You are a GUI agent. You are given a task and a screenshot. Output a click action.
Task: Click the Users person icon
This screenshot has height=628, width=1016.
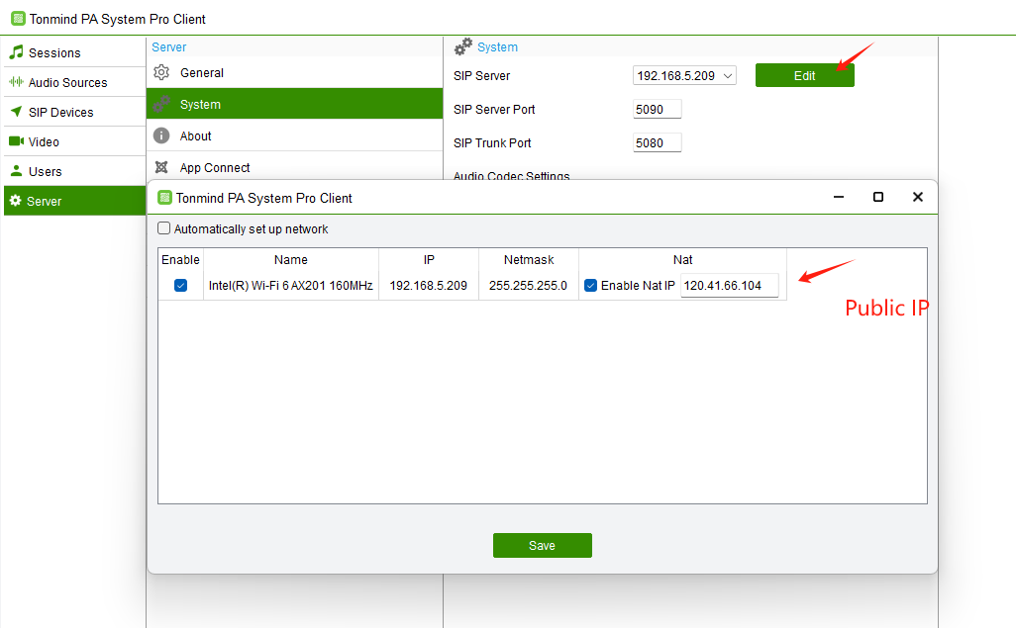(x=16, y=171)
